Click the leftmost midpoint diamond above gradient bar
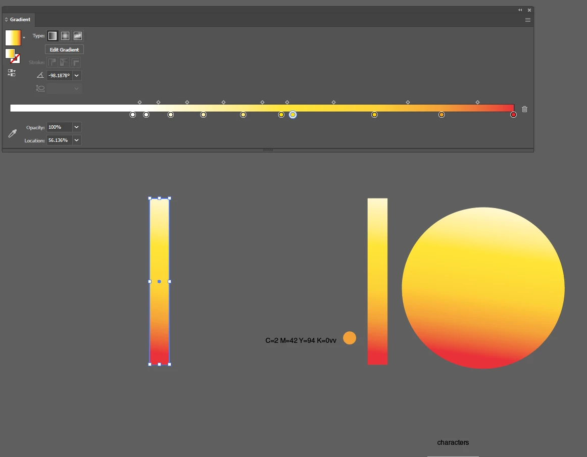Image resolution: width=587 pixels, height=457 pixels. (x=139, y=102)
